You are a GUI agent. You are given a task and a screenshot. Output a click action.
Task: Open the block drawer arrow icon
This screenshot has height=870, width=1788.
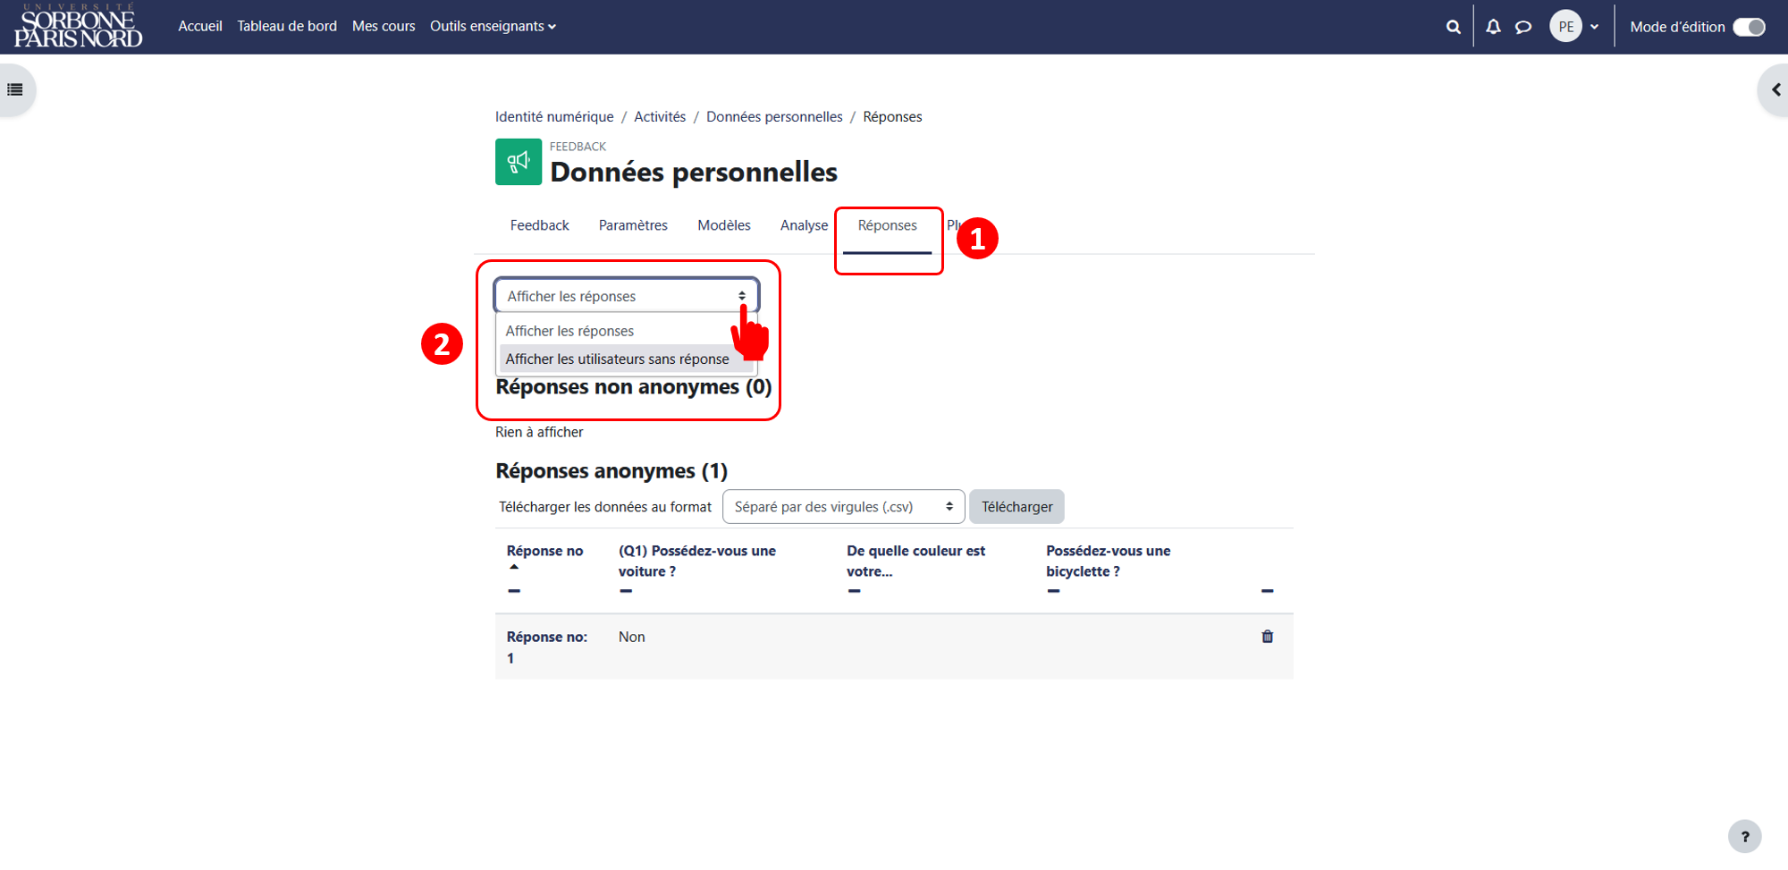[1775, 89]
